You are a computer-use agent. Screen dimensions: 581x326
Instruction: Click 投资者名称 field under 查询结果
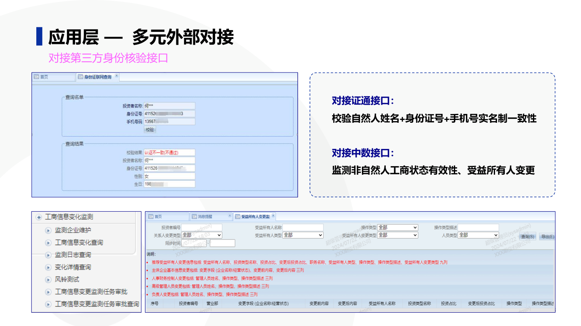point(169,160)
